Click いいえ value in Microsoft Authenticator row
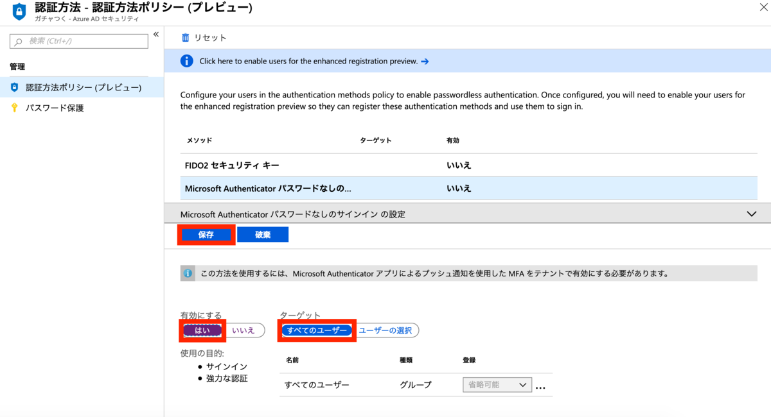 (459, 189)
